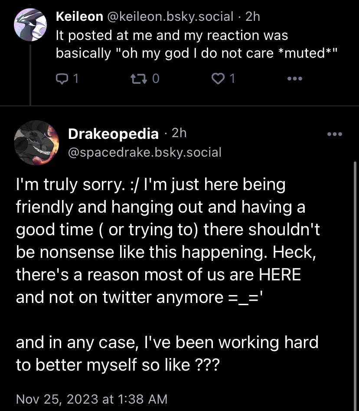Screen dimensions: 359x411
Task: Open Drakeopedia's profile via the dragon avatar
Action: point(36,143)
